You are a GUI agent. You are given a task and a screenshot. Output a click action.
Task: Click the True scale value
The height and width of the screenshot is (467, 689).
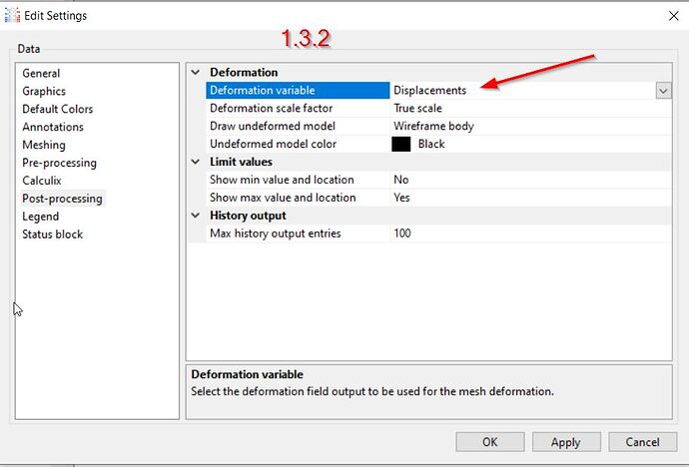click(x=417, y=109)
